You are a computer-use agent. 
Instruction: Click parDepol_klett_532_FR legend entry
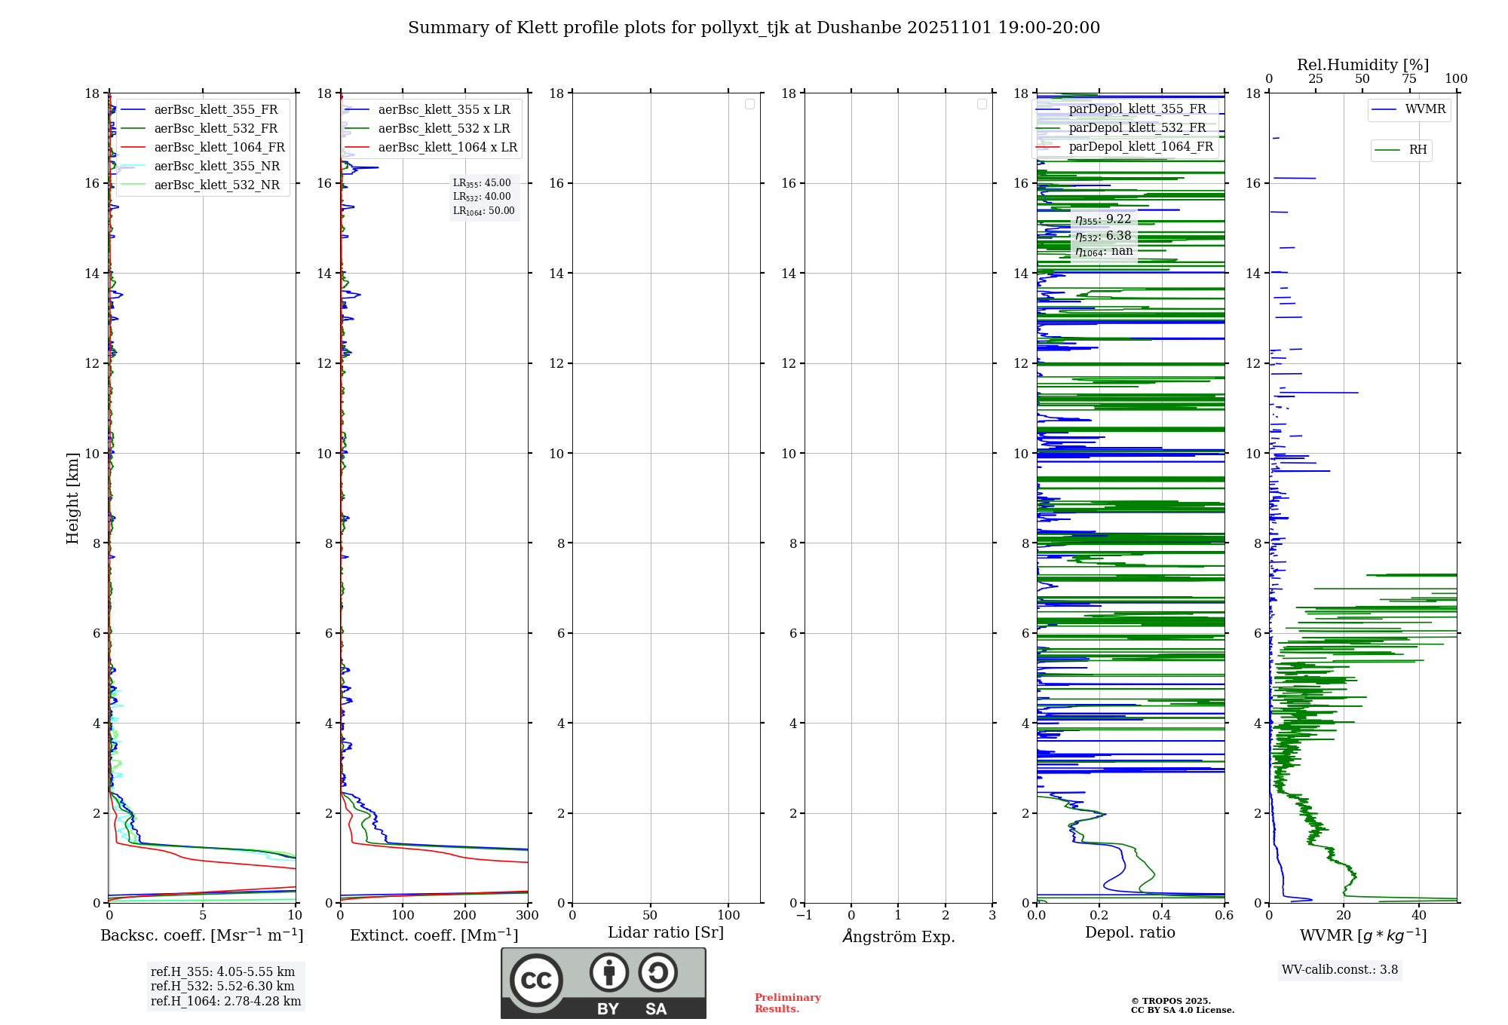tap(1136, 128)
